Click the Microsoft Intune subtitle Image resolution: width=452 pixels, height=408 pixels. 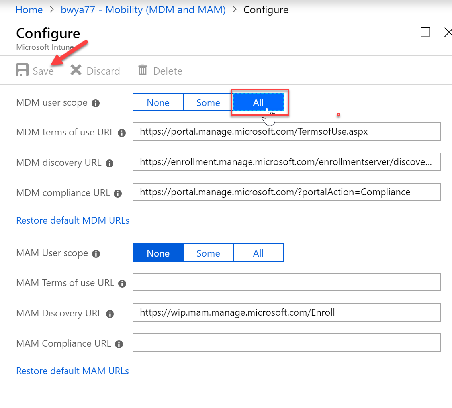pyautogui.click(x=45, y=47)
